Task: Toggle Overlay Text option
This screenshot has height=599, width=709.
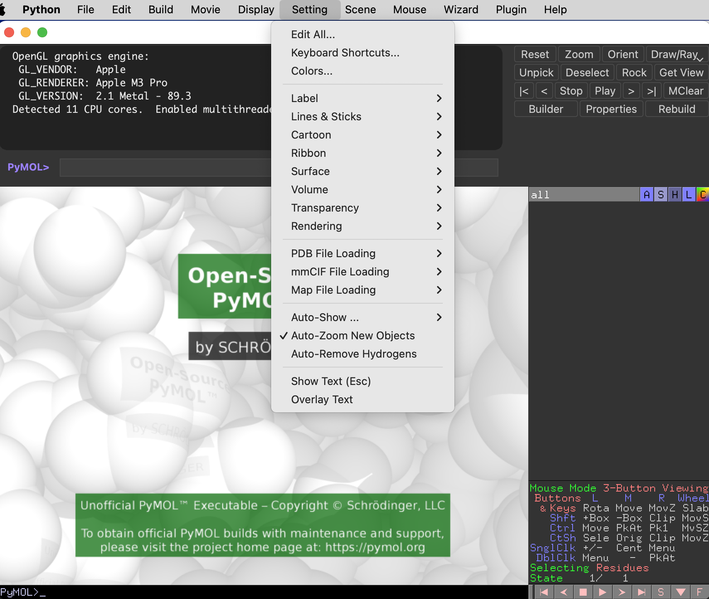Action: (363, 399)
